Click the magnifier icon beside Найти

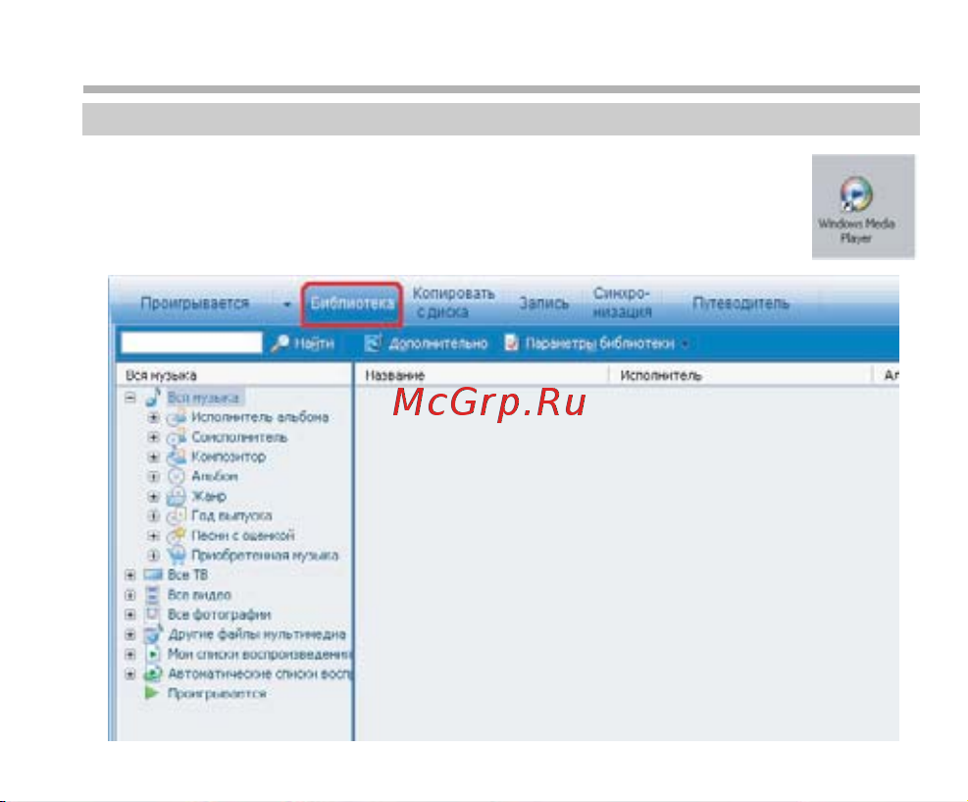tap(280, 343)
